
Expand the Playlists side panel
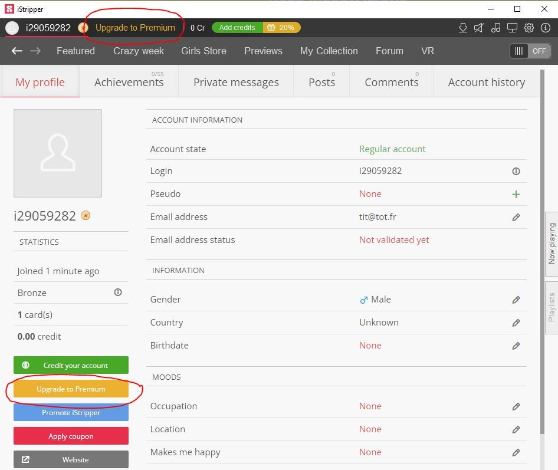pyautogui.click(x=552, y=307)
